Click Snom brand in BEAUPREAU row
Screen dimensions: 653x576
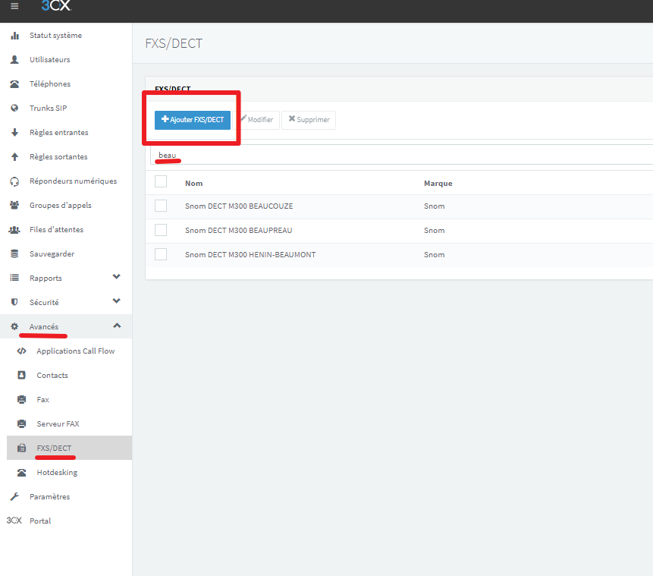coord(435,230)
